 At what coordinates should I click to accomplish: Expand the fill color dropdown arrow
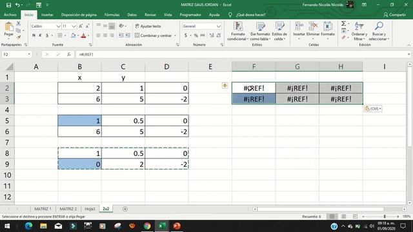click(78, 35)
